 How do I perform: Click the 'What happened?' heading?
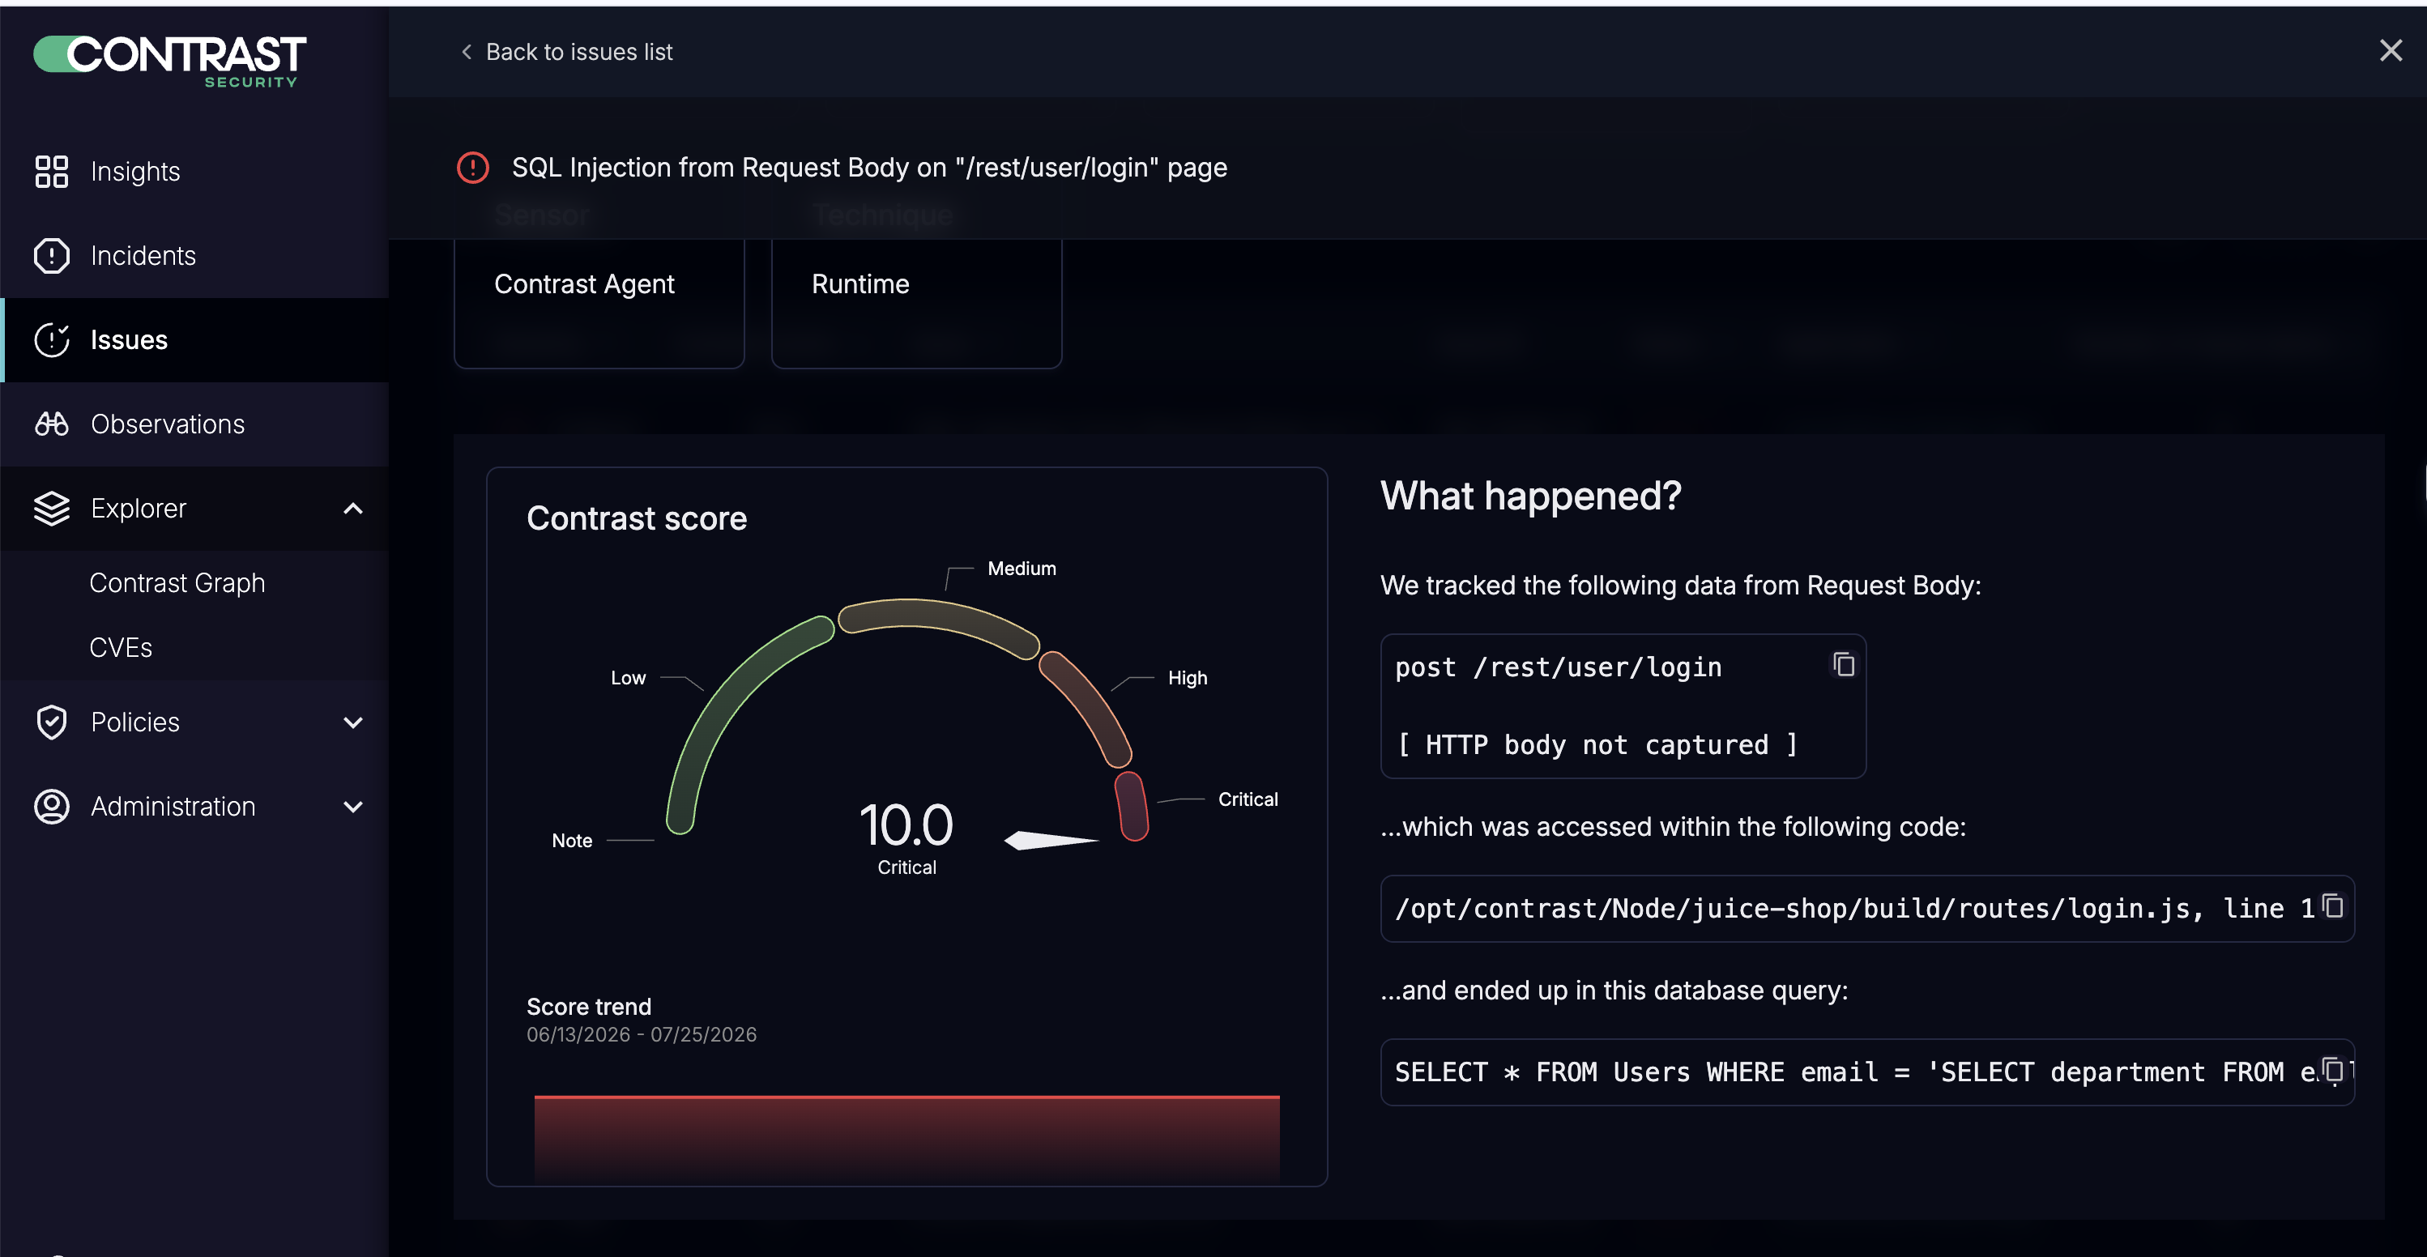pyautogui.click(x=1531, y=496)
